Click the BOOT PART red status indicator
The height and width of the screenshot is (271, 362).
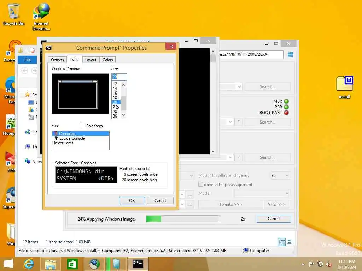(x=286, y=113)
